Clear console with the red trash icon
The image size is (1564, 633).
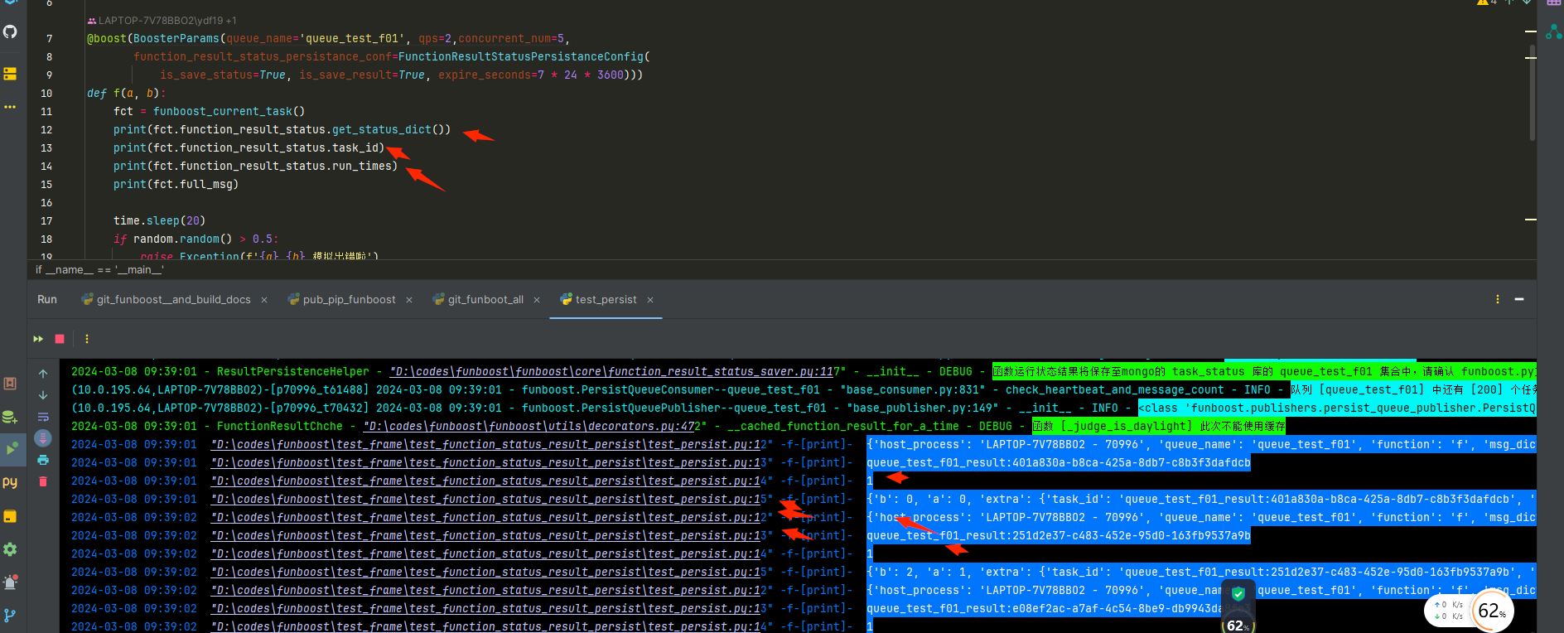tap(43, 481)
